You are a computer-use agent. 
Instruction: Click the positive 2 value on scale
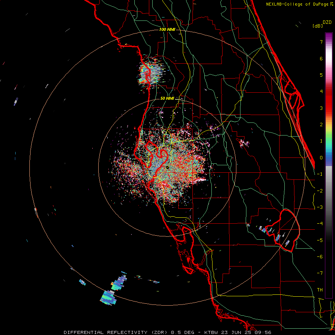pyautogui.click(x=321, y=125)
